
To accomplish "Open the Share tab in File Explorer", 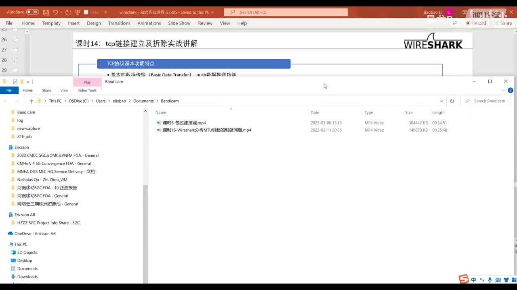I will pyautogui.click(x=46, y=90).
